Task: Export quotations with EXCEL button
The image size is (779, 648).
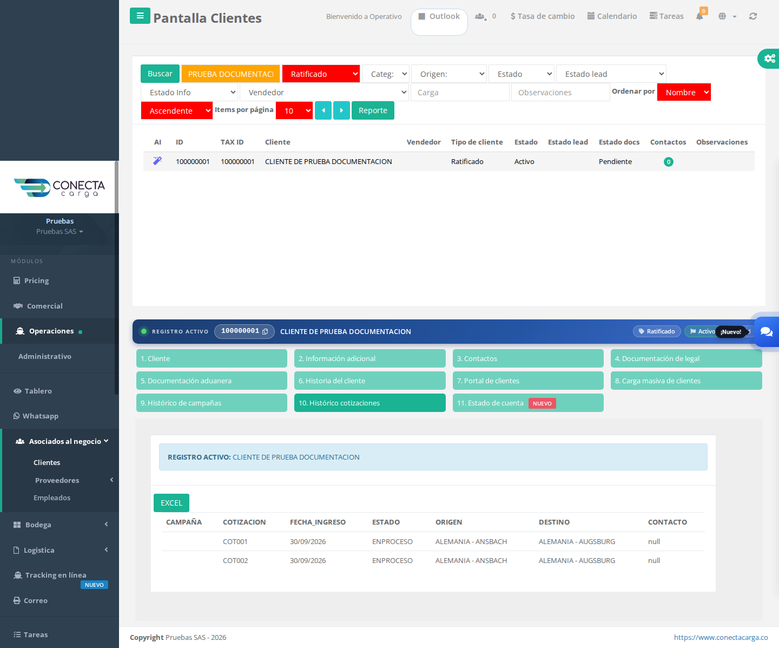Action: click(171, 503)
